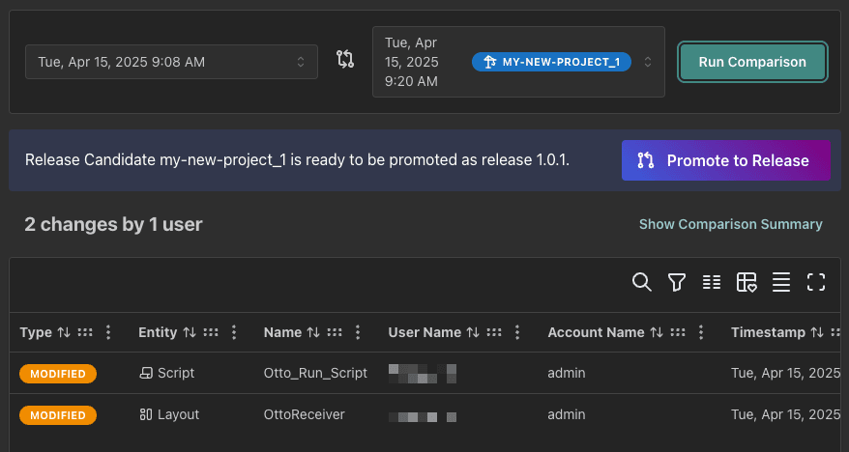This screenshot has width=849, height=452.
Task: Change row density with lines icon
Action: click(x=781, y=282)
